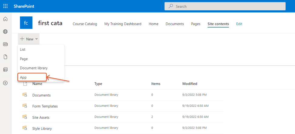Click the Create plus icon in sidebar
This screenshot has height=134, width=295.
tap(5, 83)
